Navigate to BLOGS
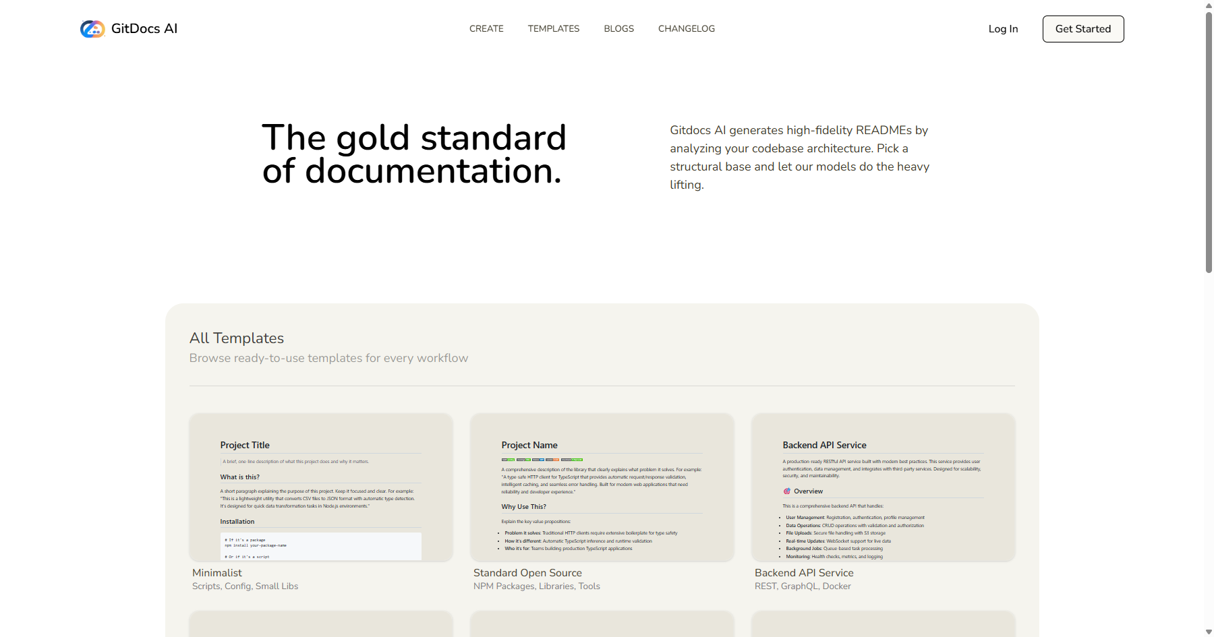 point(618,28)
